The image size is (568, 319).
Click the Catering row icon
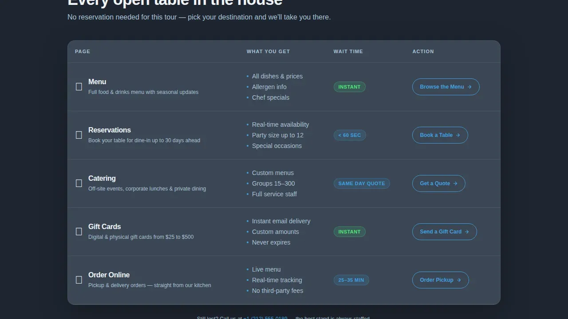[x=79, y=183]
